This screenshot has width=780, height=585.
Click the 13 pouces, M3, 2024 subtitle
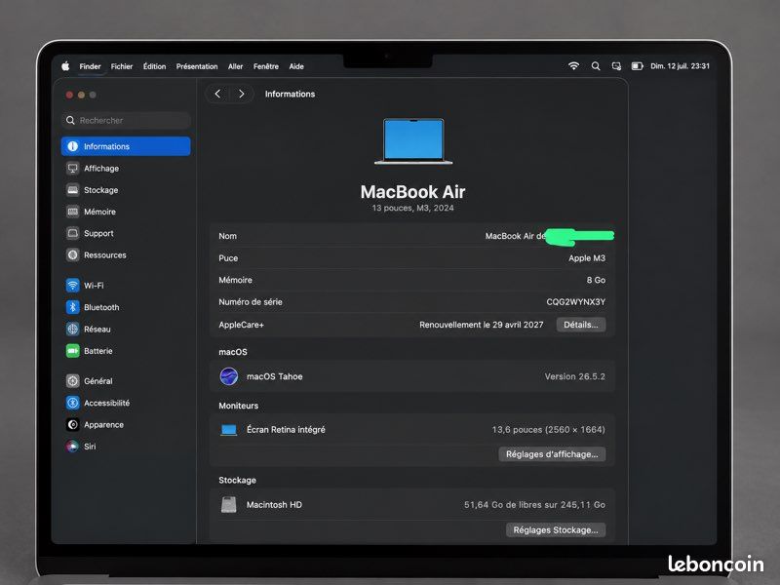[412, 208]
